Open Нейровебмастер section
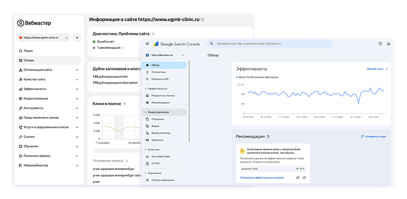 (x=49, y=165)
